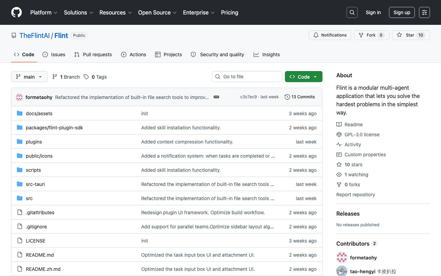Click the tag icon beside 0 Tags
This screenshot has width=441, height=276.
point(86,77)
